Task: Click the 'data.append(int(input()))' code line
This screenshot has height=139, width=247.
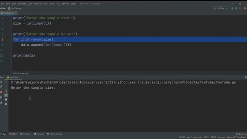Action: click(46, 45)
